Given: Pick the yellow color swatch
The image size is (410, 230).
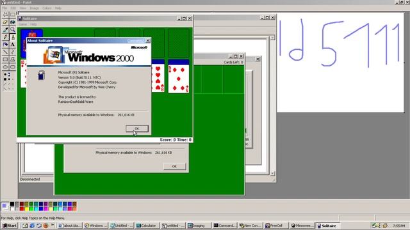Looking at the screenshot, I should (x=26, y=209).
